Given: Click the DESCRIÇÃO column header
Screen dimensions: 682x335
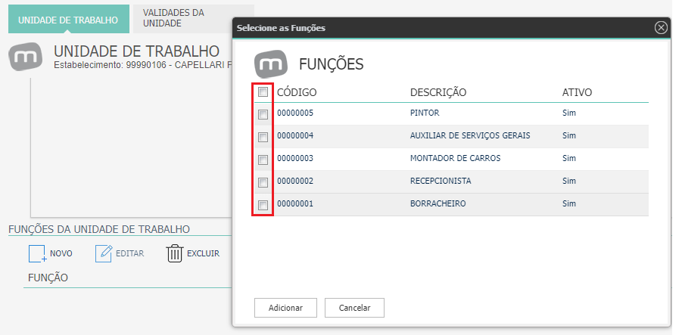Looking at the screenshot, I should point(438,92).
